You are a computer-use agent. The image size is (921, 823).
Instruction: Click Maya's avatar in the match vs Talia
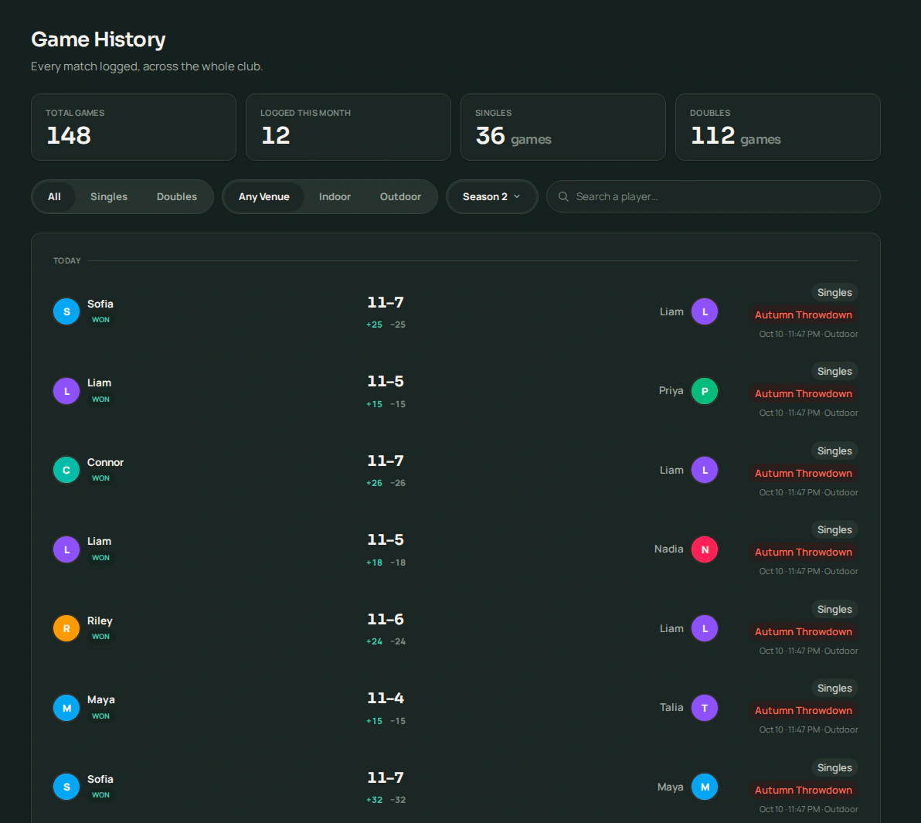pos(66,708)
